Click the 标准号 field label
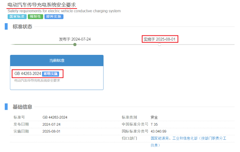This screenshot has height=152, width=240. (19, 117)
